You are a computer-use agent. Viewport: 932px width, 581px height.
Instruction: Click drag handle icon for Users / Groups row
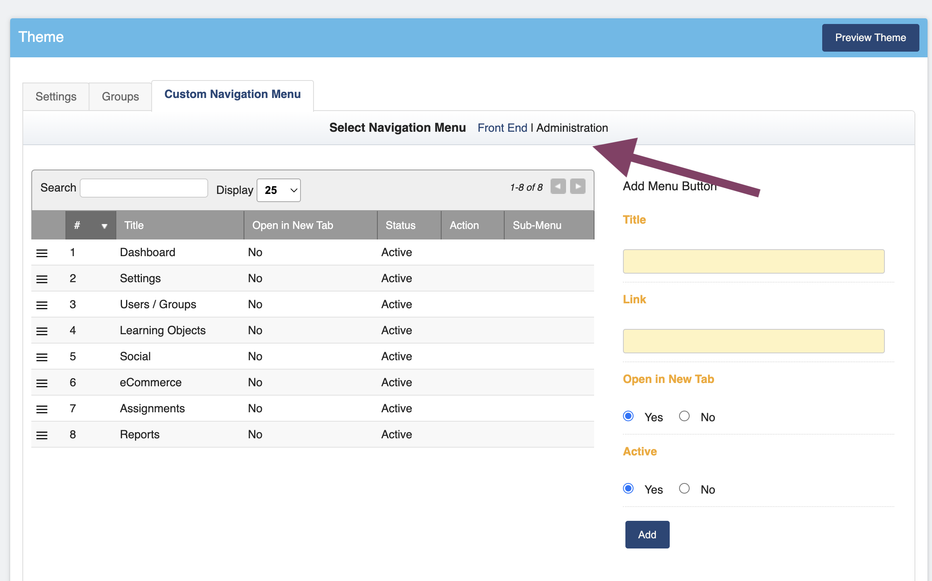click(42, 305)
